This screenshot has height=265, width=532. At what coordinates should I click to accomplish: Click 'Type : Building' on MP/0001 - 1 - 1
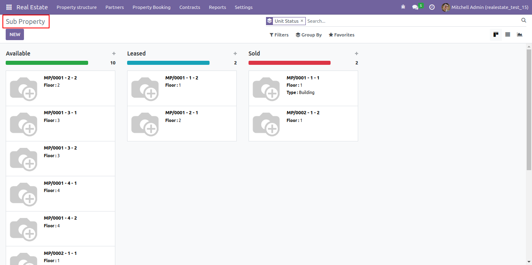(x=301, y=92)
